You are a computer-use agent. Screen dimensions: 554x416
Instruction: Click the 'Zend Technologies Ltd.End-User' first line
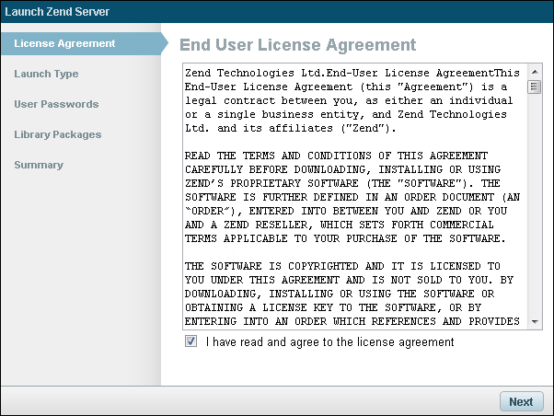[x=352, y=73]
